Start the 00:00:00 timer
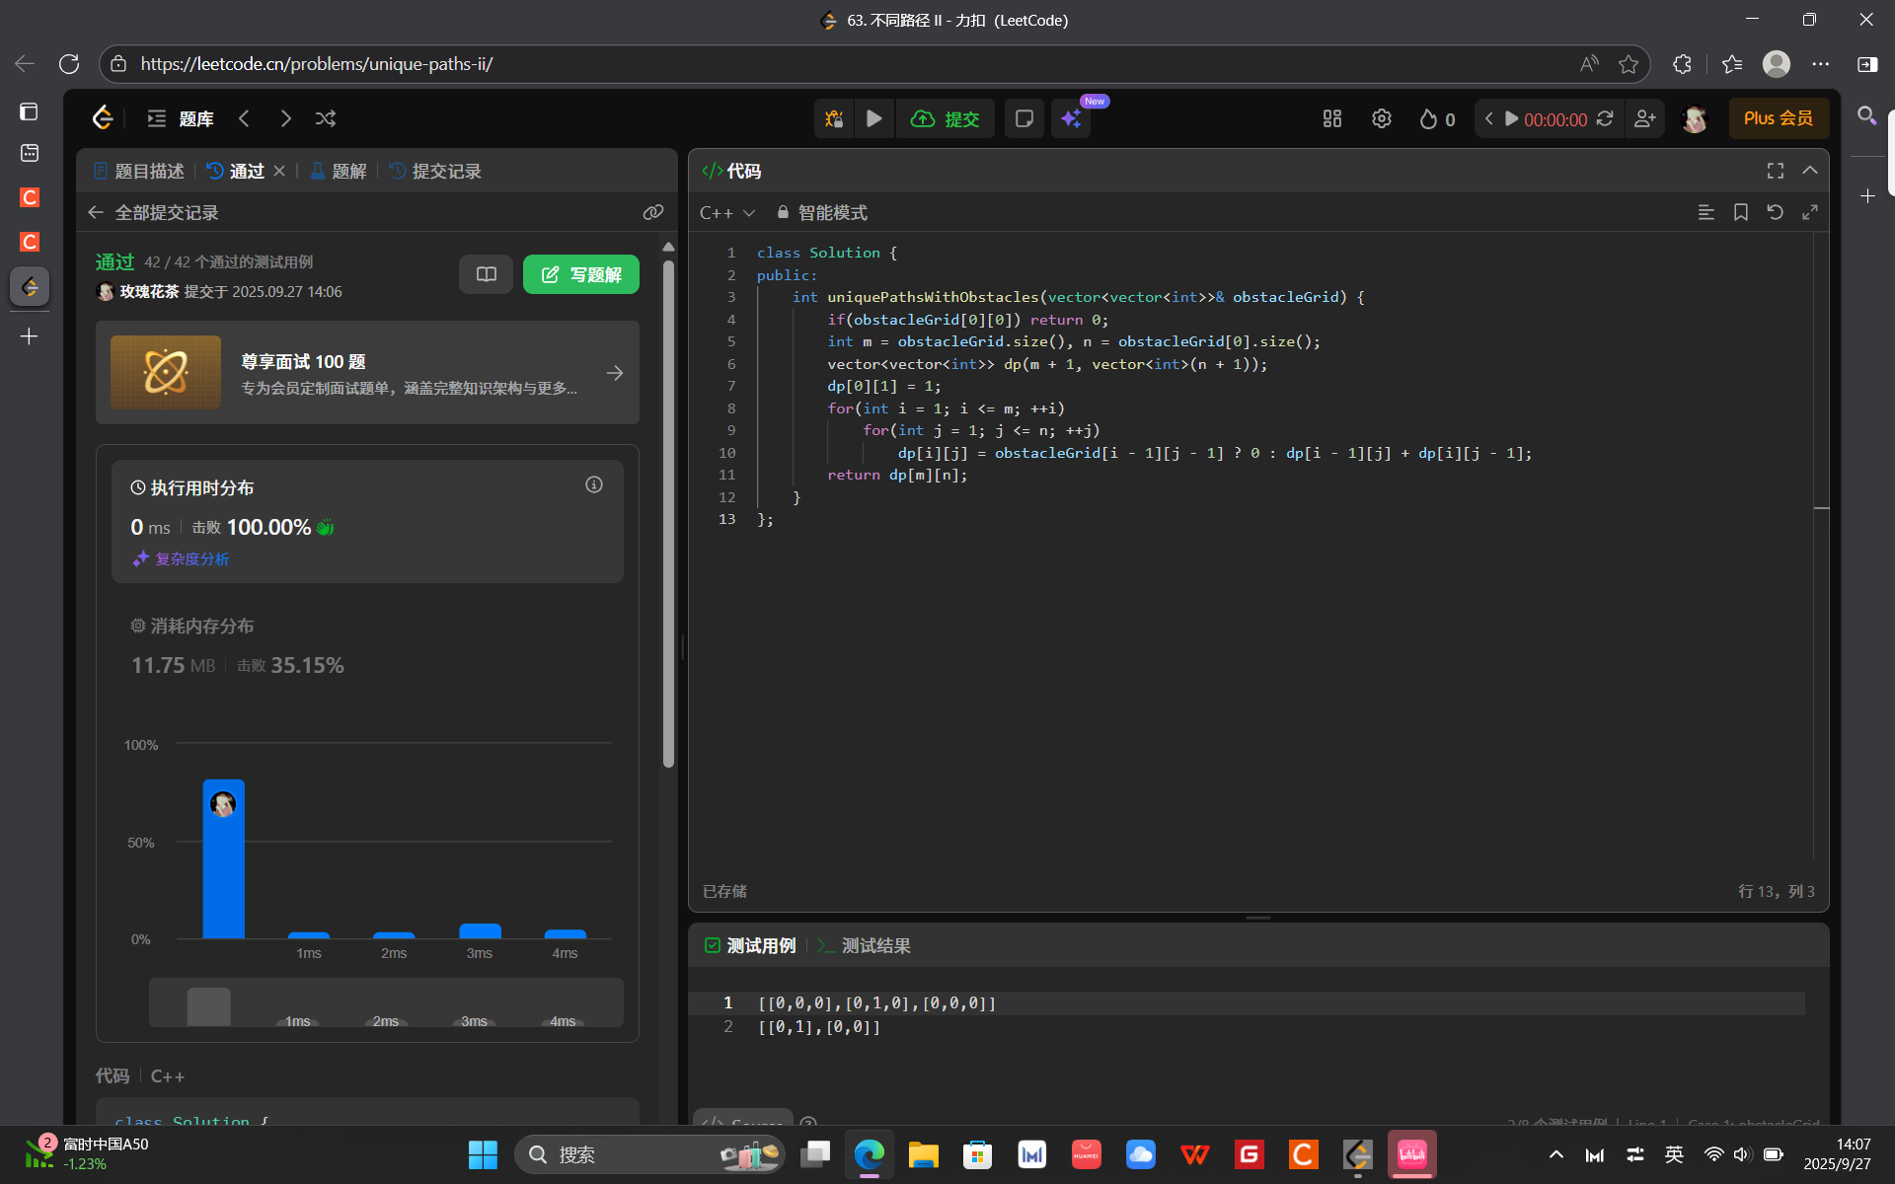1895x1184 pixels. tap(1511, 118)
